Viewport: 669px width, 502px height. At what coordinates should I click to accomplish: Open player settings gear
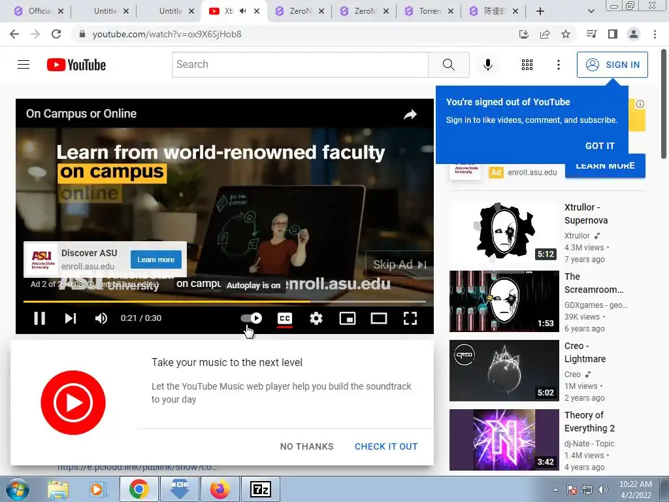316,318
